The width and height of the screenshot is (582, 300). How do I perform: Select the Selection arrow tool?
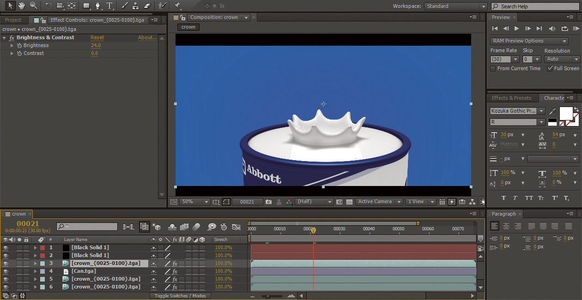tap(10, 6)
